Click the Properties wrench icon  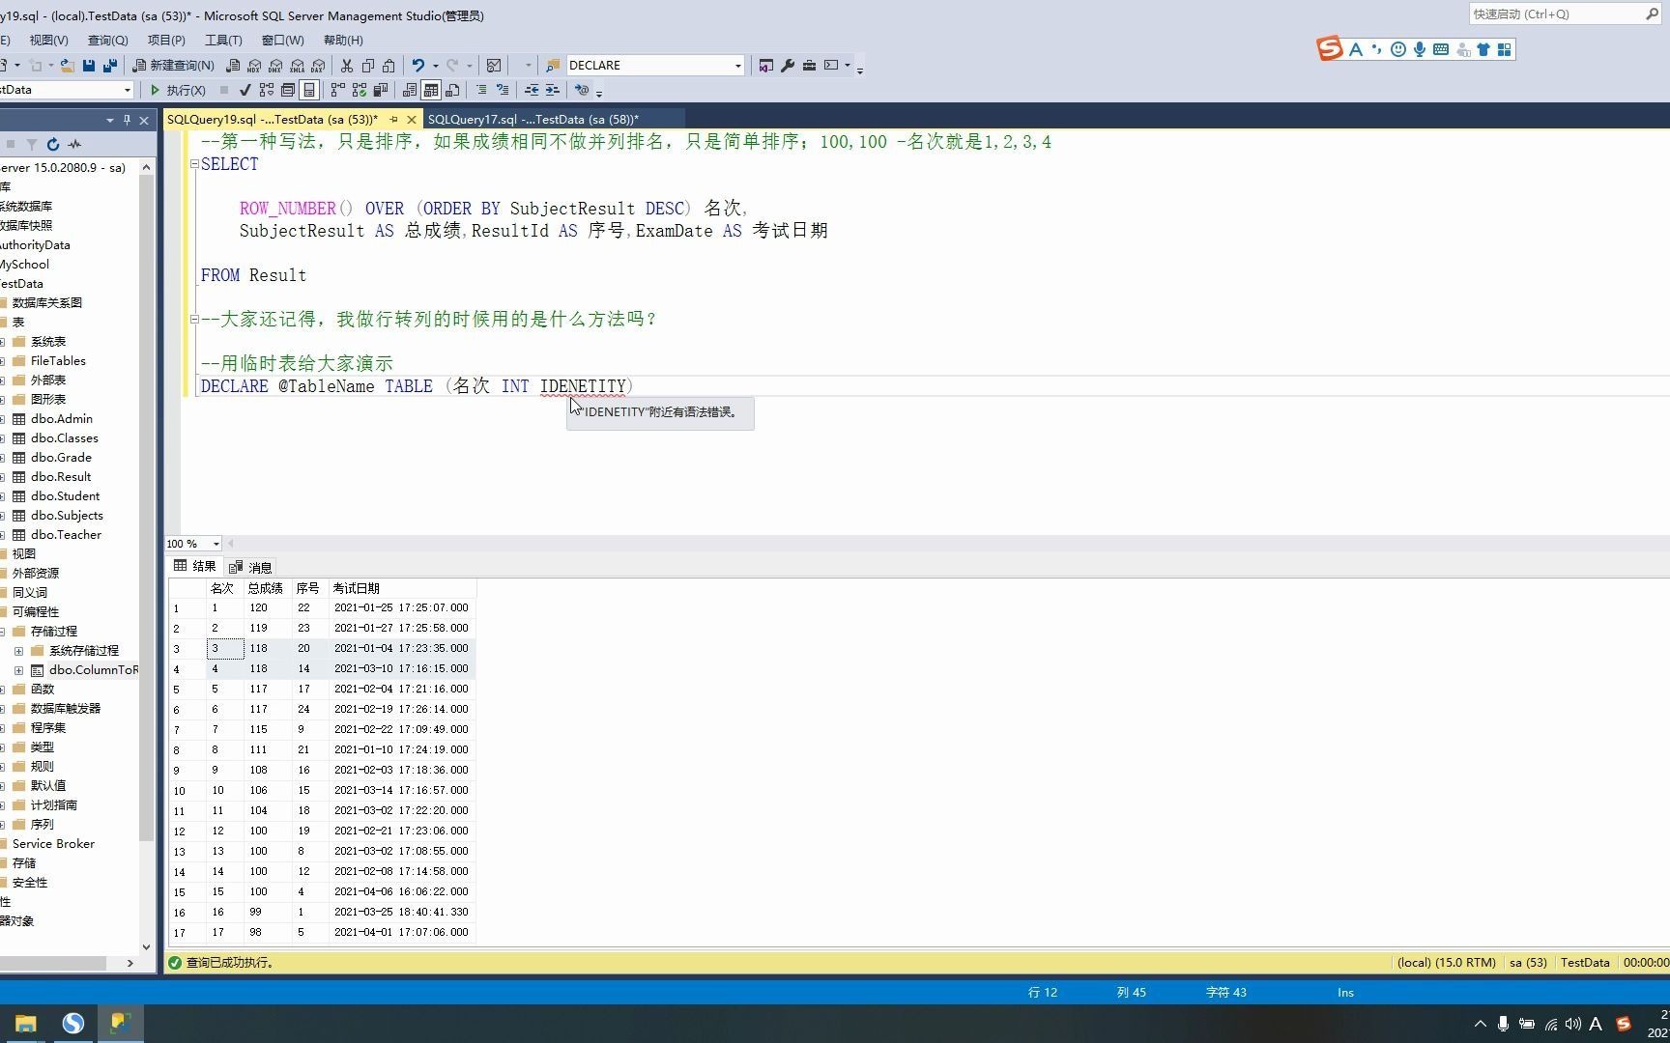(x=788, y=66)
